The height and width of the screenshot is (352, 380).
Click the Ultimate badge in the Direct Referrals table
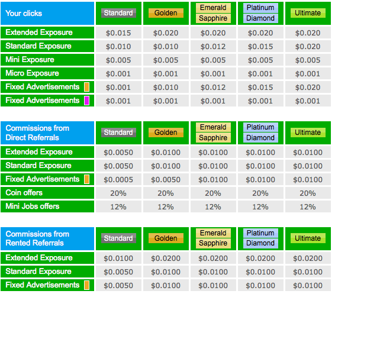point(308,133)
